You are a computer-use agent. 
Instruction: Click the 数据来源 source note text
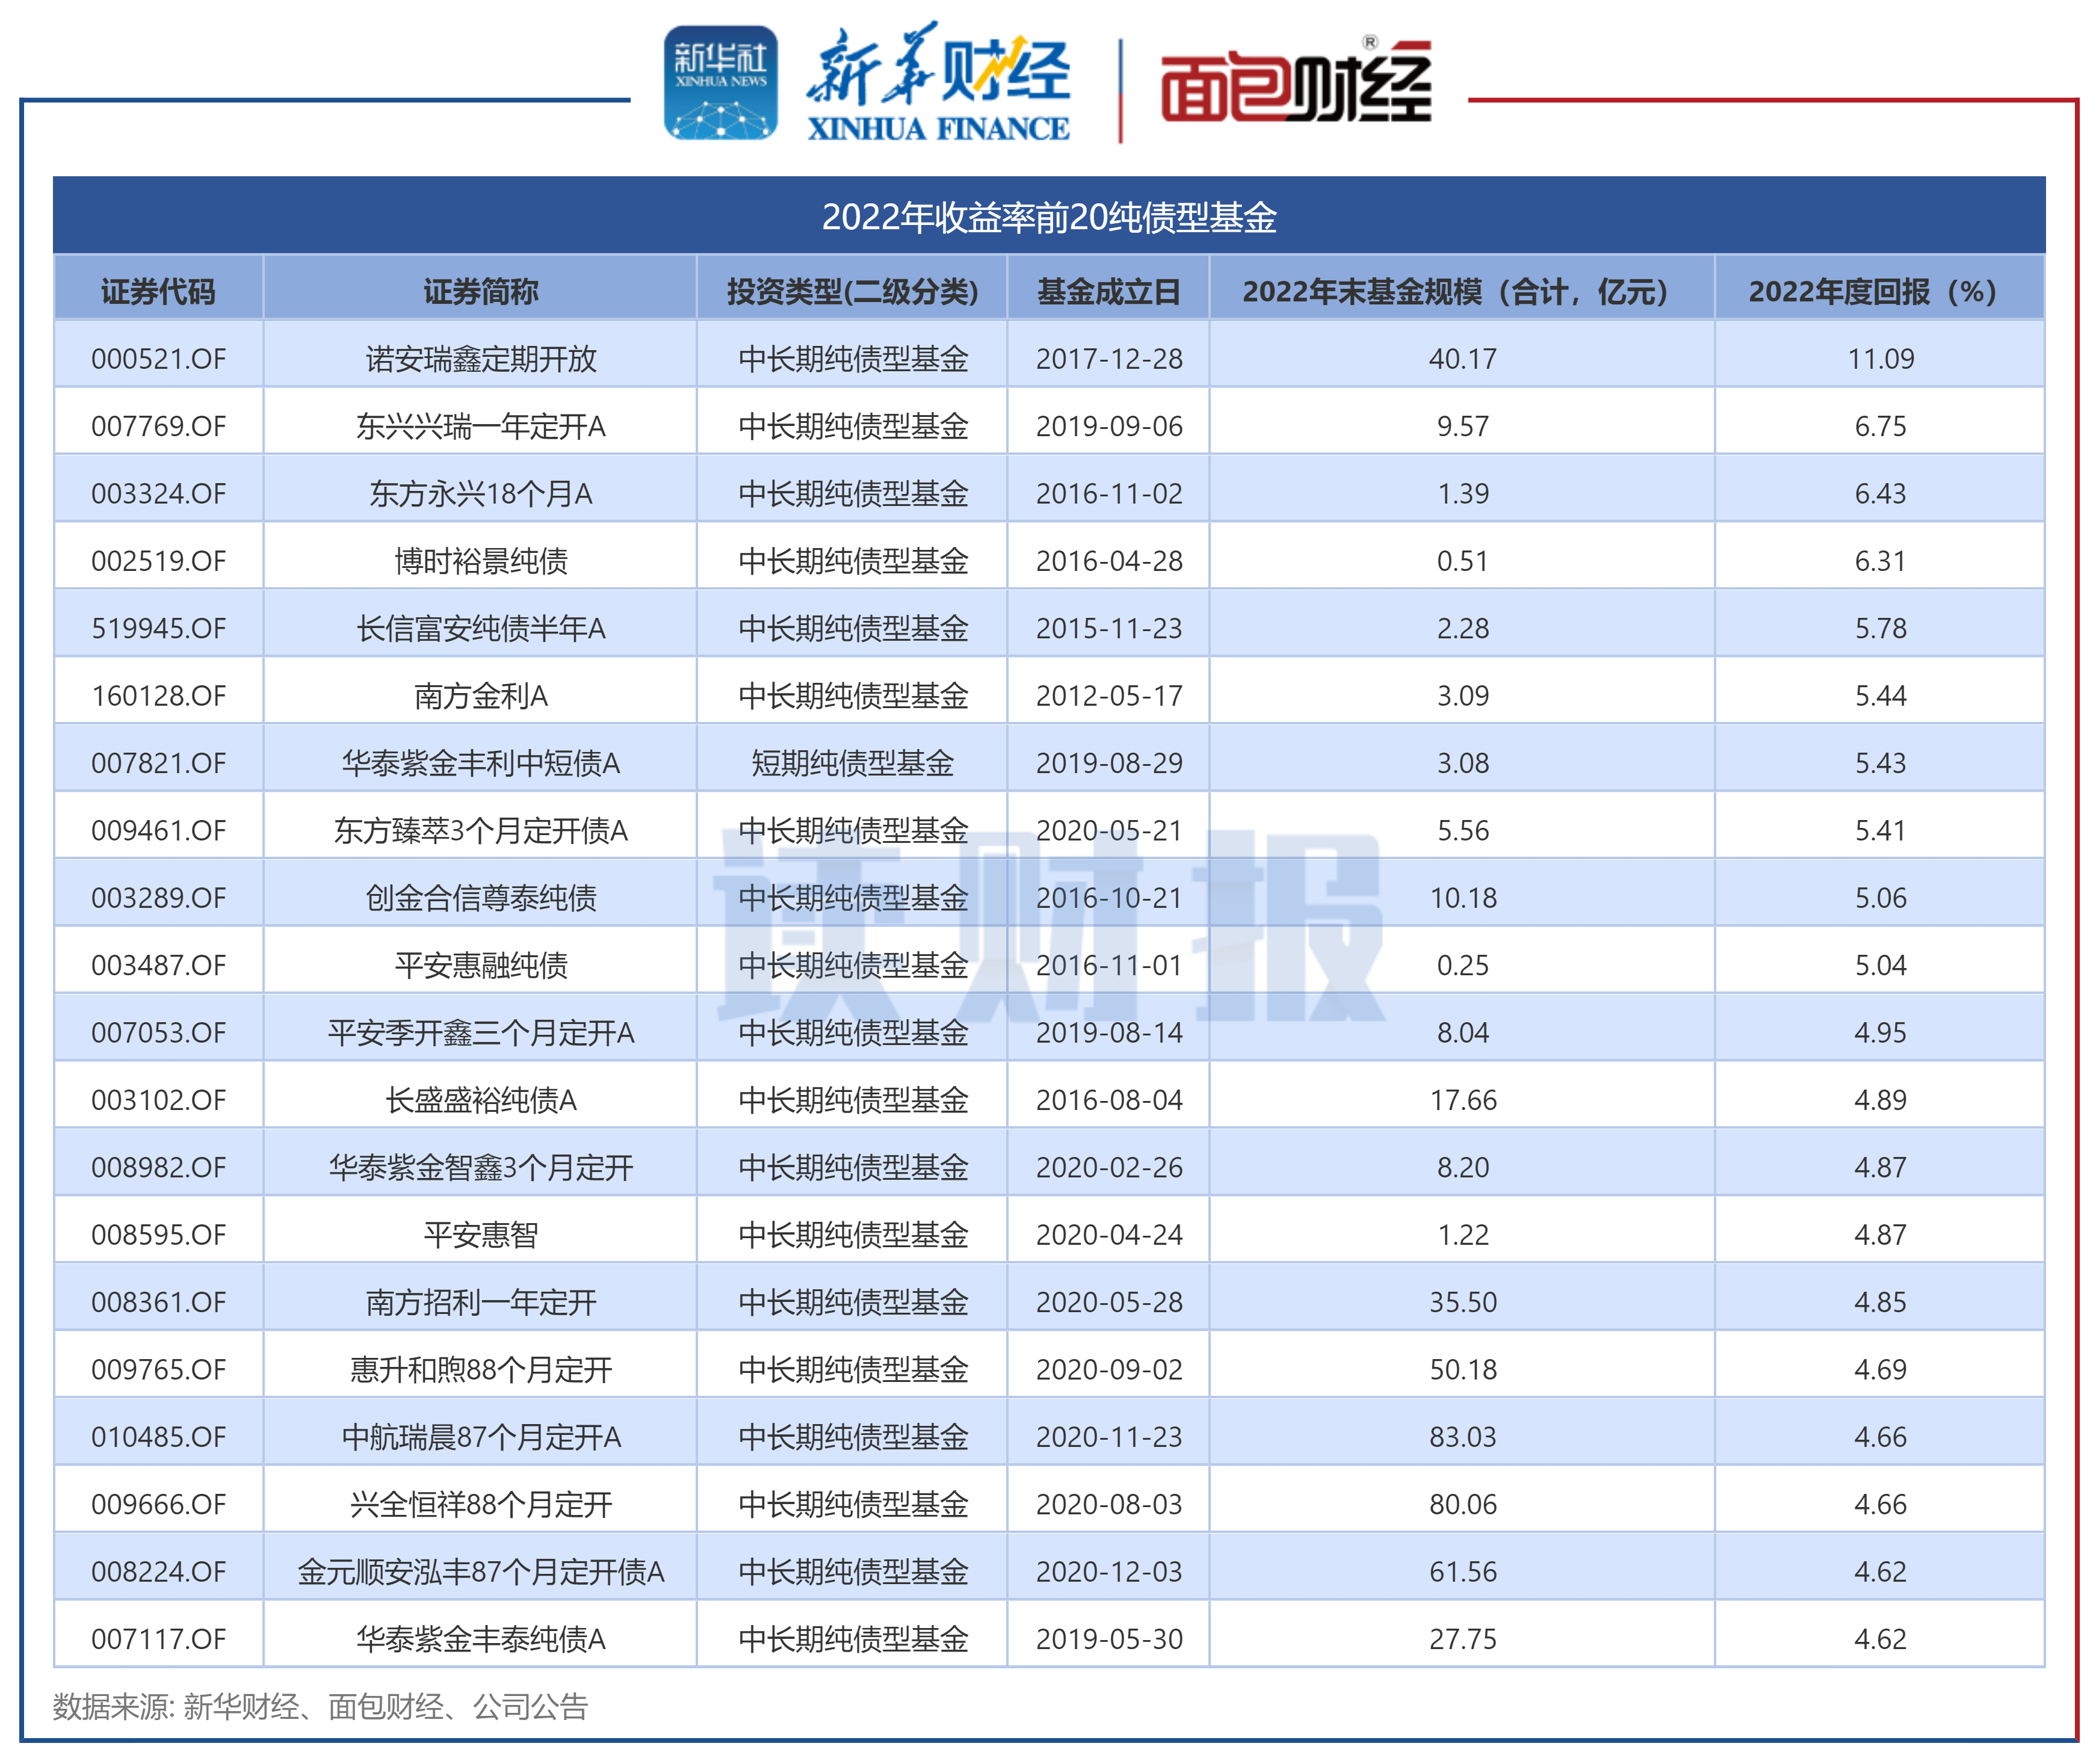click(x=320, y=1706)
